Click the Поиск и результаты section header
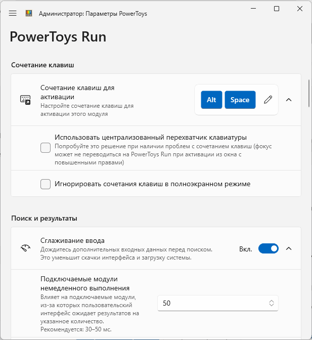 pos(44,218)
